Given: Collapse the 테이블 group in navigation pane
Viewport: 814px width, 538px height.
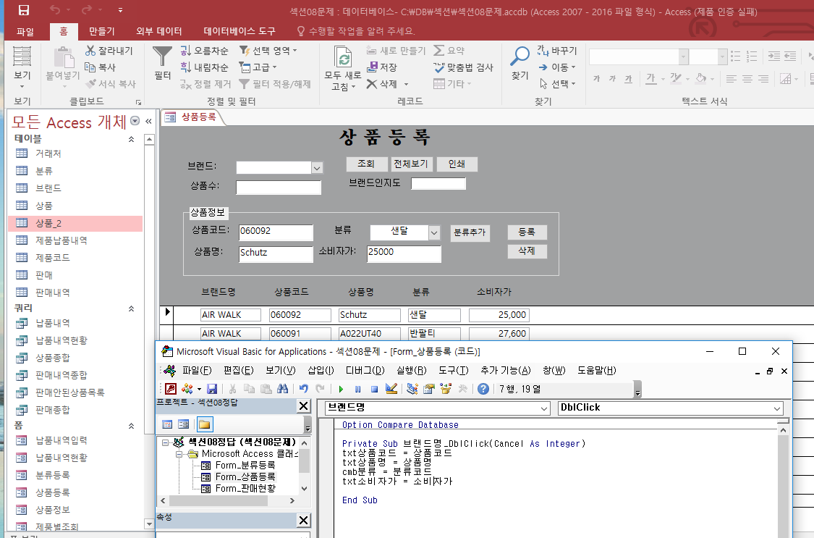Looking at the screenshot, I should pos(131,138).
